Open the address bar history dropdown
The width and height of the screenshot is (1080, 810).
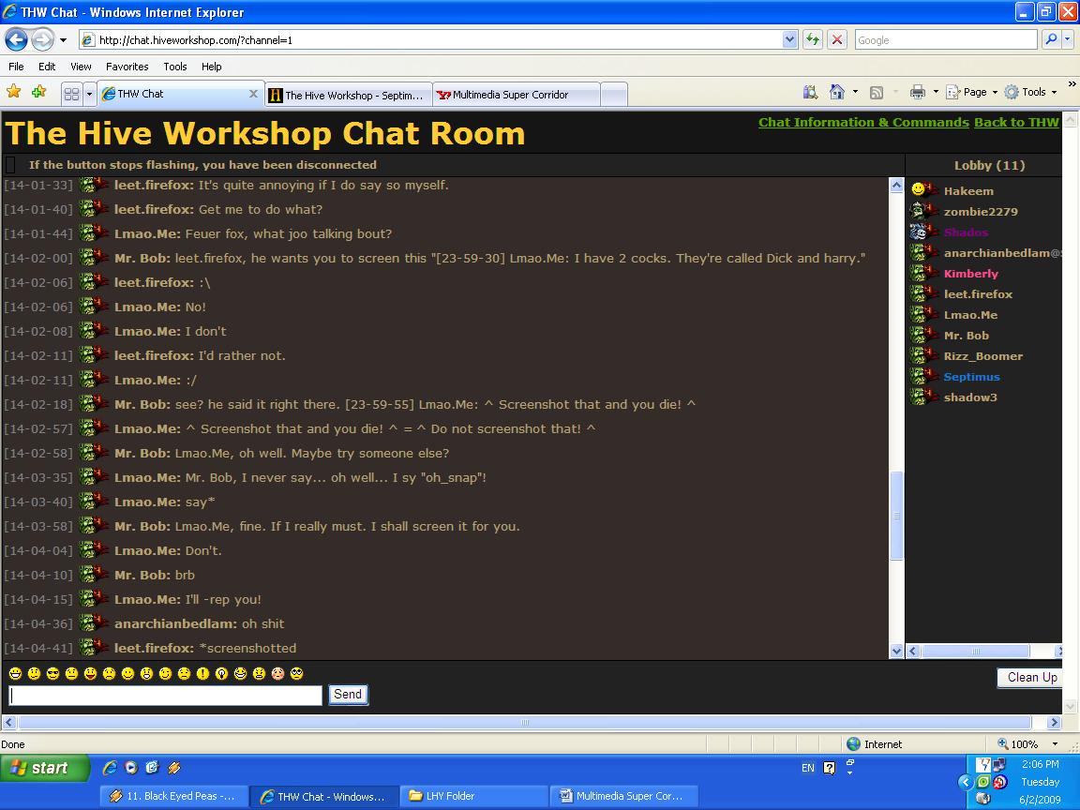pyautogui.click(x=790, y=40)
